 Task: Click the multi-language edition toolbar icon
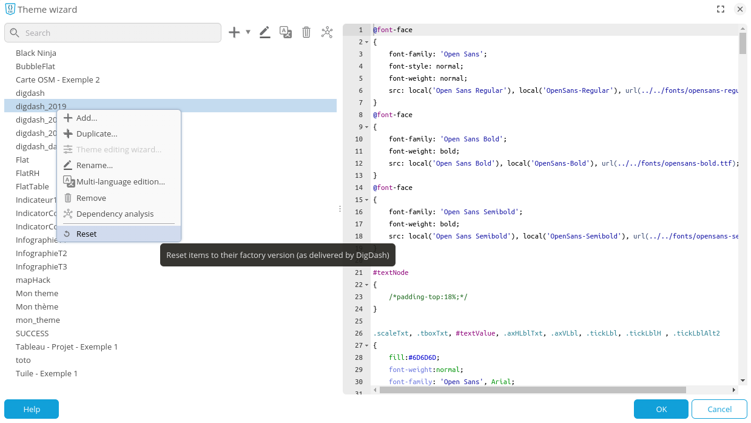[286, 33]
